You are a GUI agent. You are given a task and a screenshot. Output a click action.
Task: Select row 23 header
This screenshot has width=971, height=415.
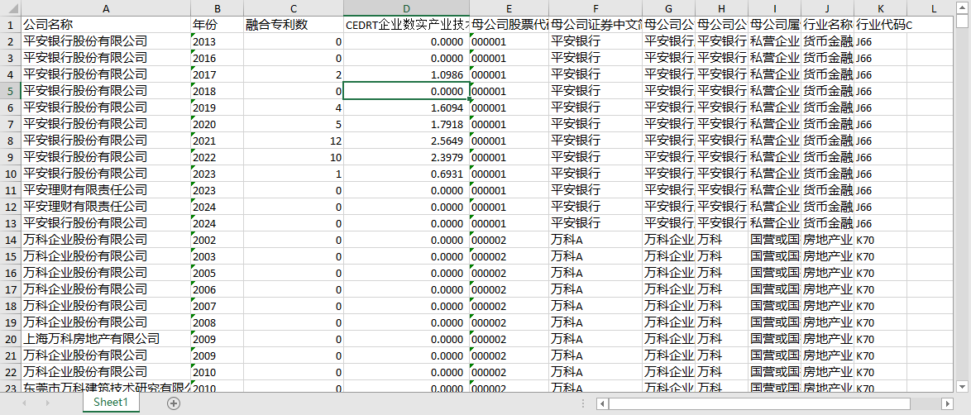[11, 389]
